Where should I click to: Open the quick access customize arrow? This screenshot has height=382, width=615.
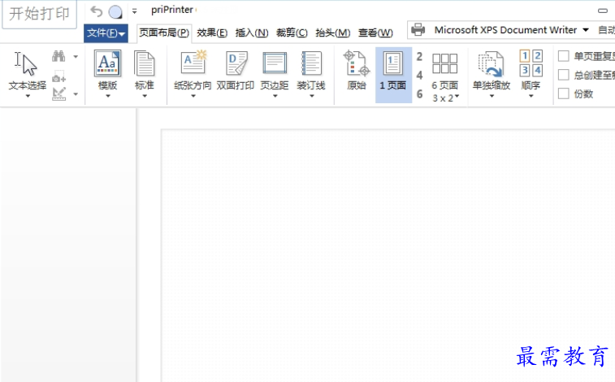[x=135, y=11]
